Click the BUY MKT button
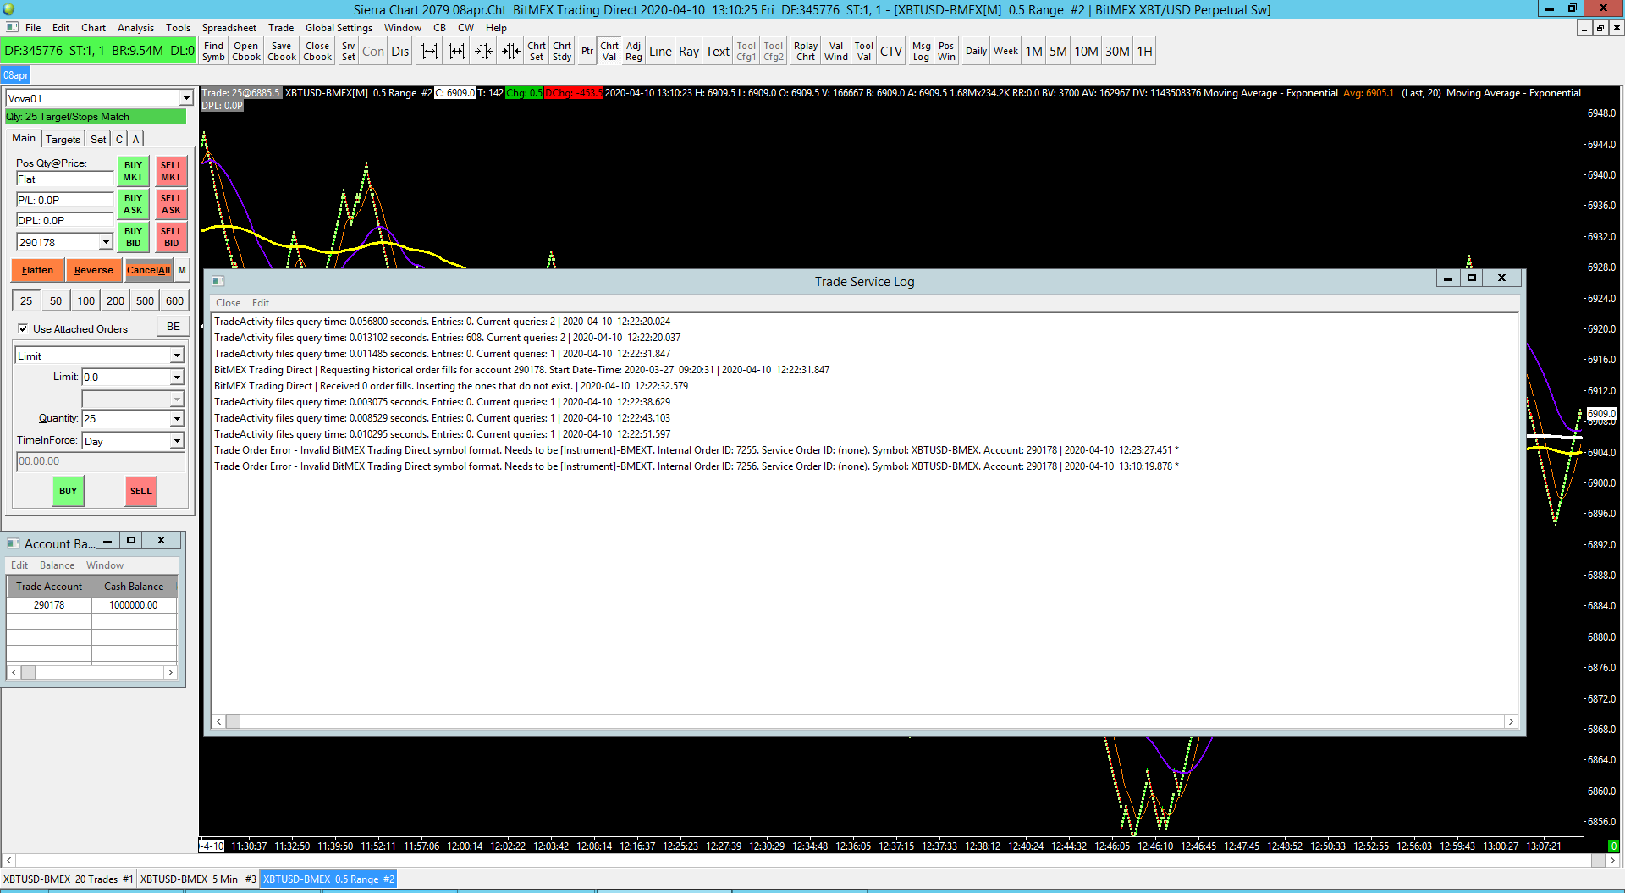This screenshot has height=893, width=1625. [133, 171]
